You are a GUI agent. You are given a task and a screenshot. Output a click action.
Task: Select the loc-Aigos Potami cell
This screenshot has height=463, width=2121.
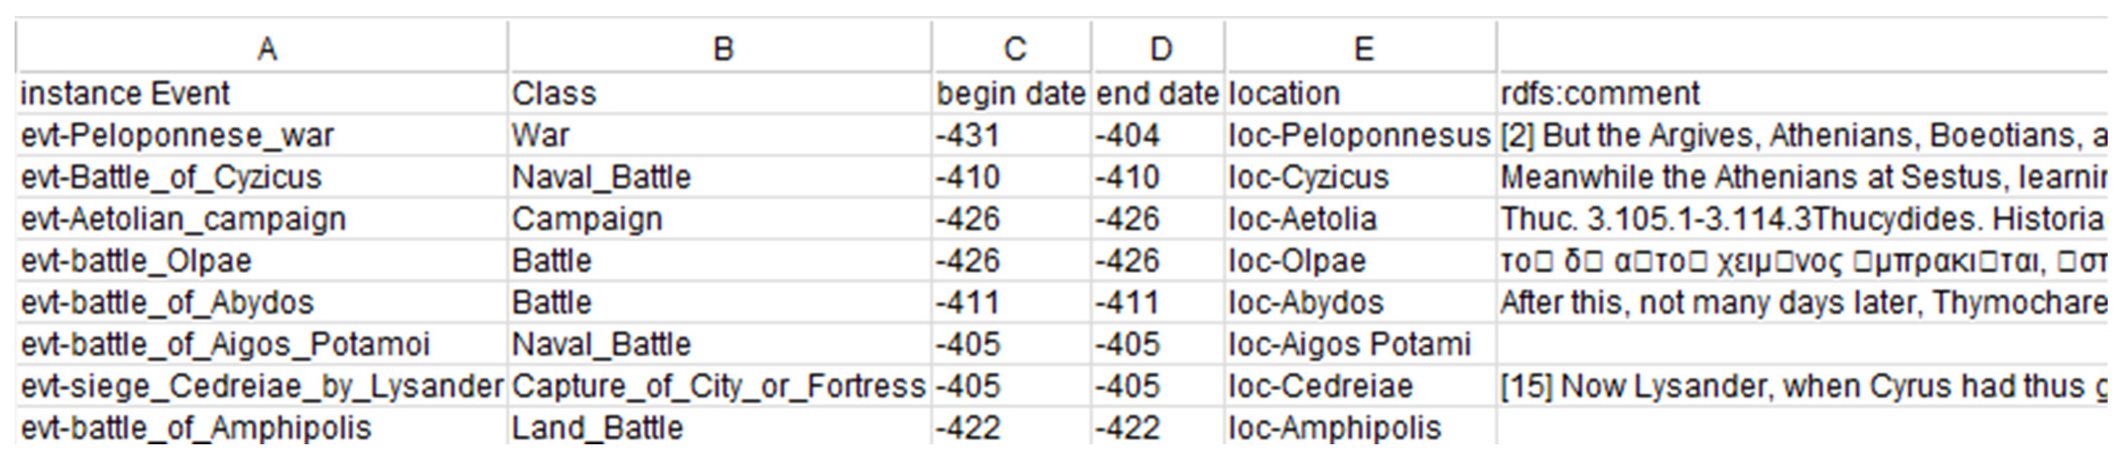pyautogui.click(x=1361, y=344)
